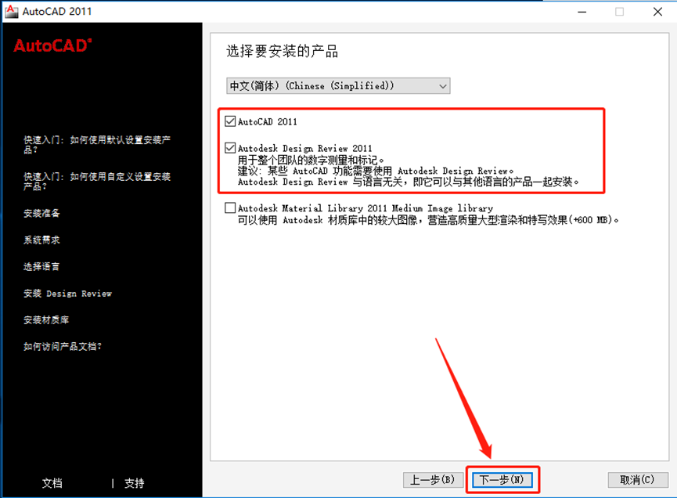
Task: Click the 上一步 (Back) button
Action: point(433,479)
